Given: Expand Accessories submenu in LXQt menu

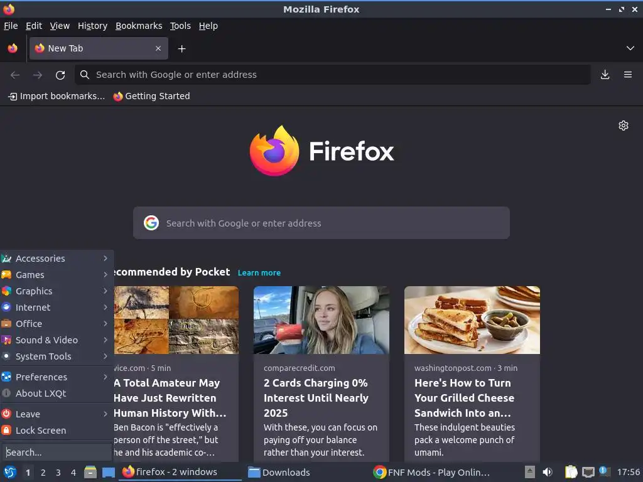Looking at the screenshot, I should pos(56,258).
